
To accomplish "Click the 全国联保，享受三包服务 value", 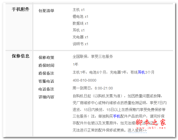I will [93, 57].
